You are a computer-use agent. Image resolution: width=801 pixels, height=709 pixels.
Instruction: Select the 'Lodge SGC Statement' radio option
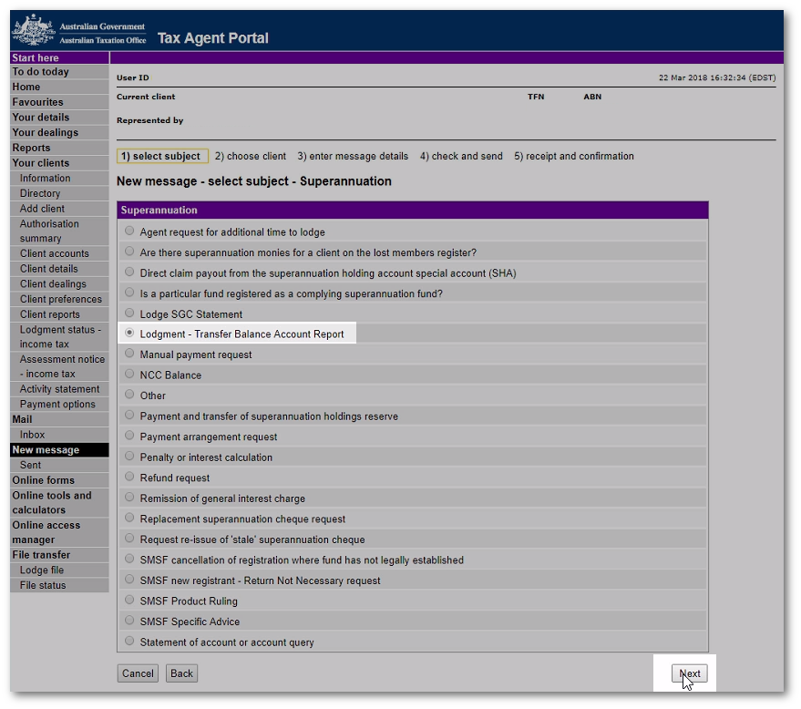point(129,313)
